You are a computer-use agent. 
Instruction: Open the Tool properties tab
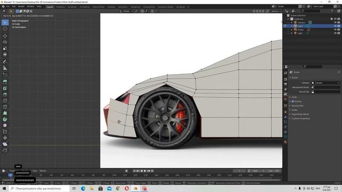point(285,73)
